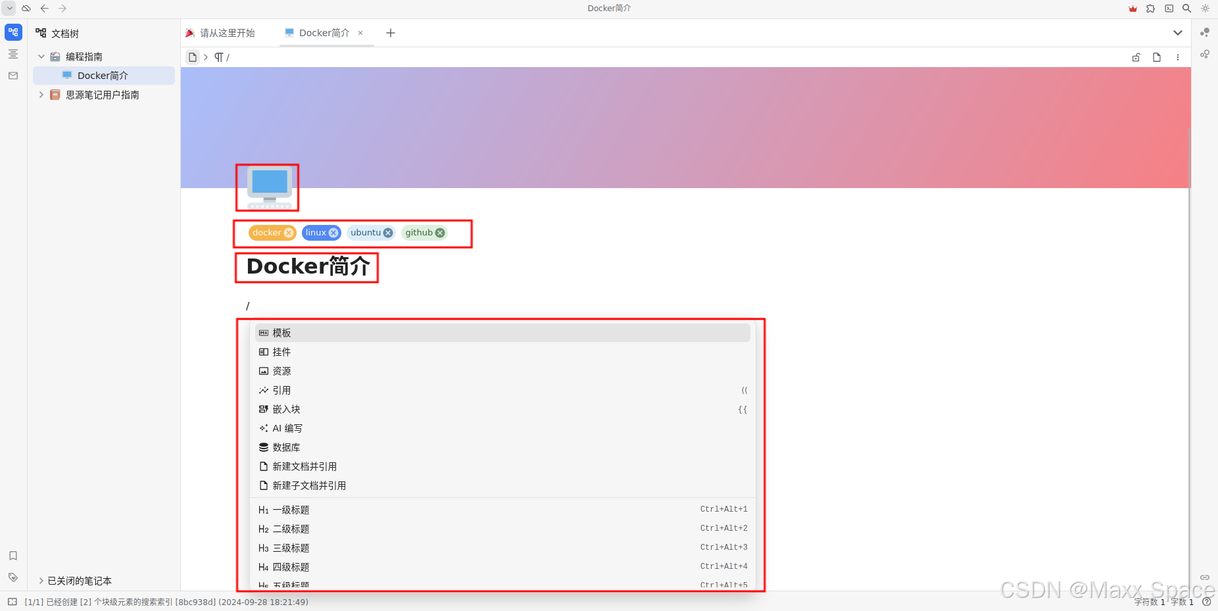Open the backlinks icon at bottom right
The image size is (1218, 611).
coord(1205,577)
